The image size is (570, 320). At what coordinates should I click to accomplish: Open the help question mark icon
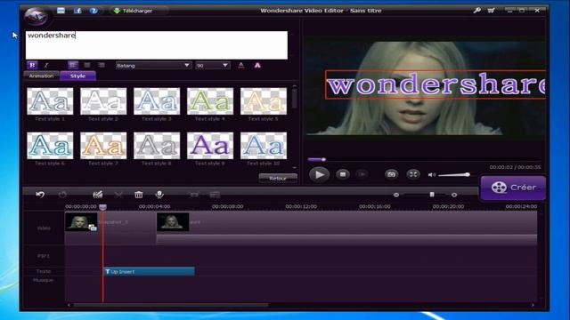(x=94, y=11)
